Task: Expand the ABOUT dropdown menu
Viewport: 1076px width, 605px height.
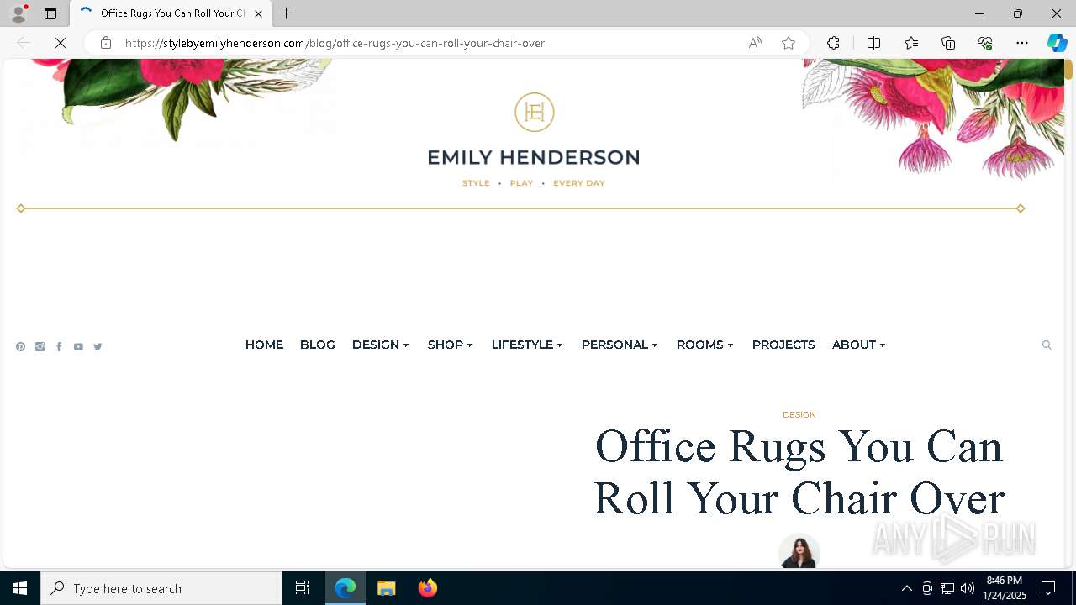Action: coord(859,345)
